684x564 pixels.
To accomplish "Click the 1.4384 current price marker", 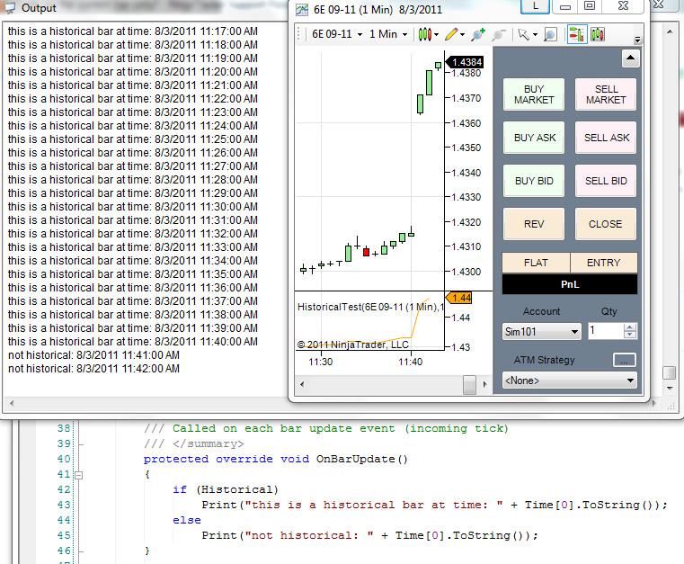I will pyautogui.click(x=465, y=62).
